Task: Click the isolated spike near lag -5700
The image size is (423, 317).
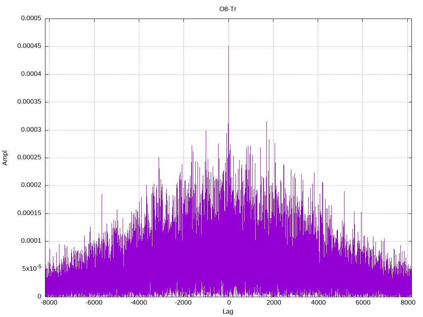Action: [x=102, y=194]
